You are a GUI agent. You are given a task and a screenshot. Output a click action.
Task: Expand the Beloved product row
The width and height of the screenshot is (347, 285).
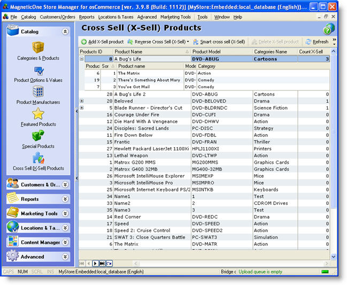pyautogui.click(x=82, y=101)
